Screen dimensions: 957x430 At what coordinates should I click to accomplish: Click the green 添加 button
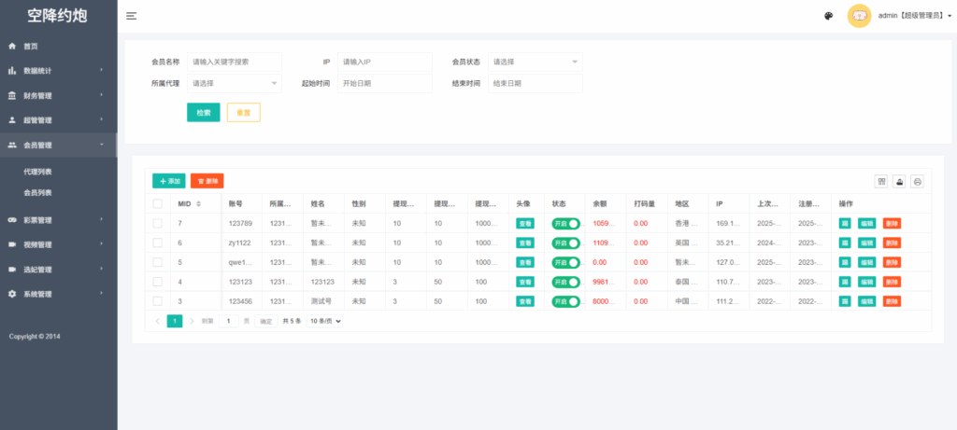[x=169, y=181]
